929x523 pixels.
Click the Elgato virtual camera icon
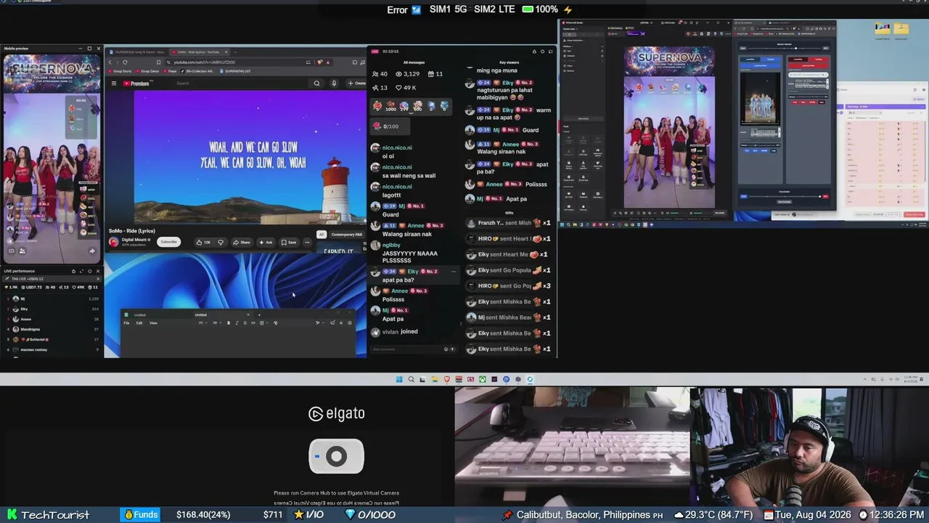336,456
